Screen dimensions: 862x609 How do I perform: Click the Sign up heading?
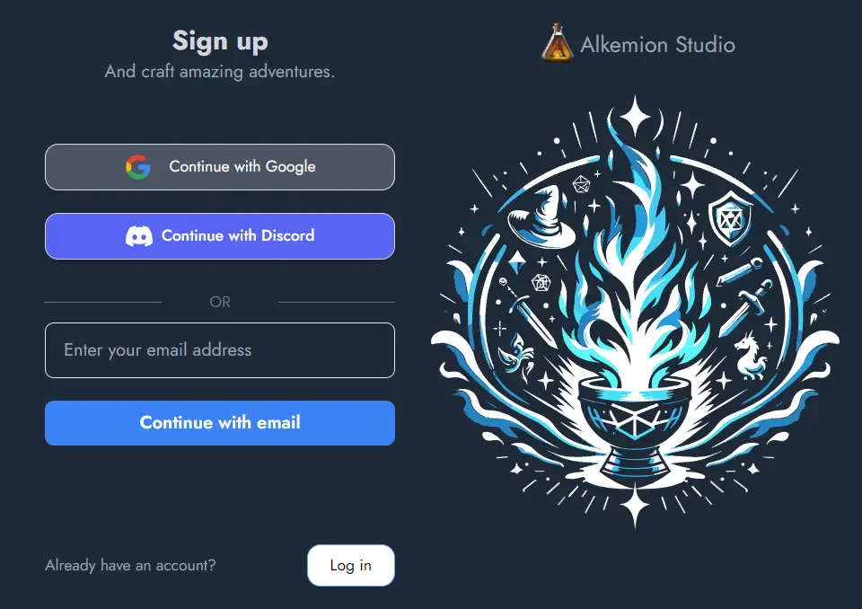coord(220,41)
